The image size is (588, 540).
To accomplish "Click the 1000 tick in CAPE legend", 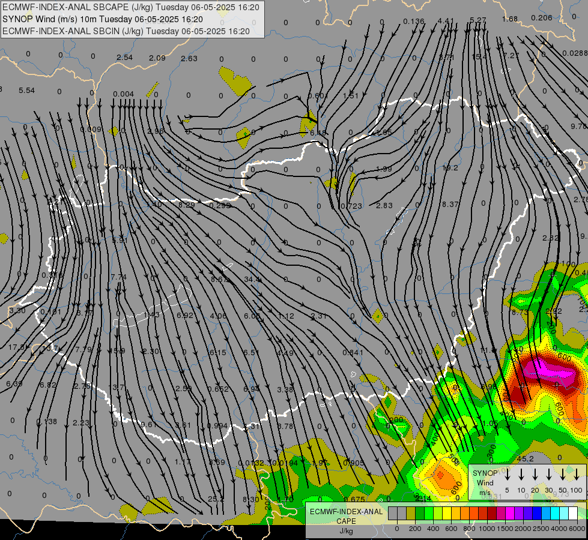I will (x=488, y=529).
